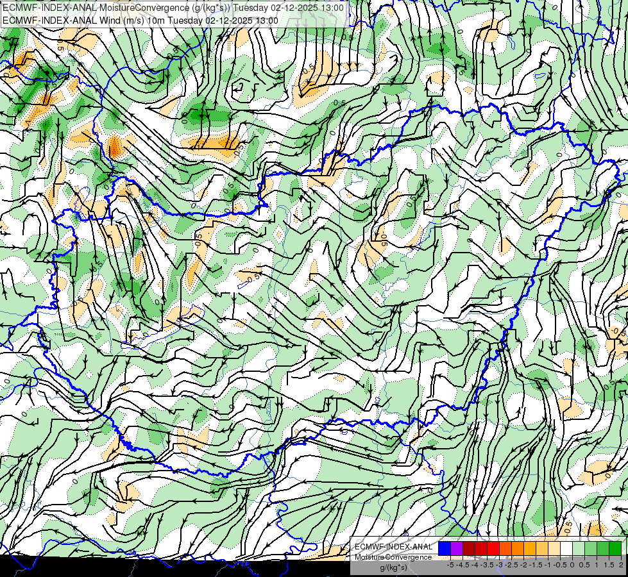The height and width of the screenshot is (577, 628).
Task: Select the pale peach swatch between -1 and -0.5
Action: tap(554, 548)
